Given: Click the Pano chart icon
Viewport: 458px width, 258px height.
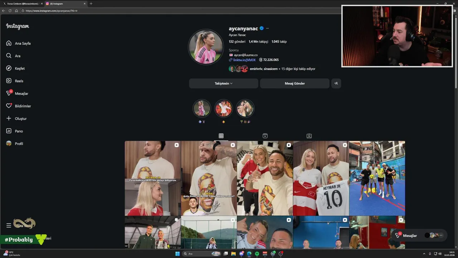Looking at the screenshot, I should point(9,131).
